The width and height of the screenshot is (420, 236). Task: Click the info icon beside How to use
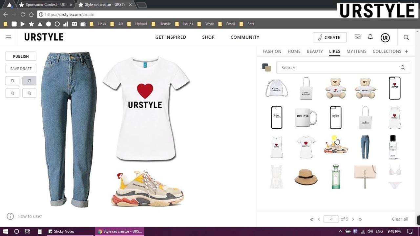click(10, 216)
